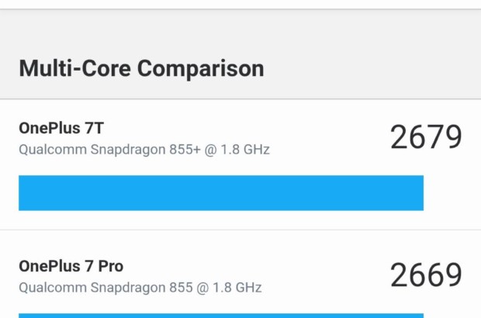Viewport: 481px width, 318px height.
Task: Click the word "Multi-Core" in the heading
Action: [x=75, y=68]
